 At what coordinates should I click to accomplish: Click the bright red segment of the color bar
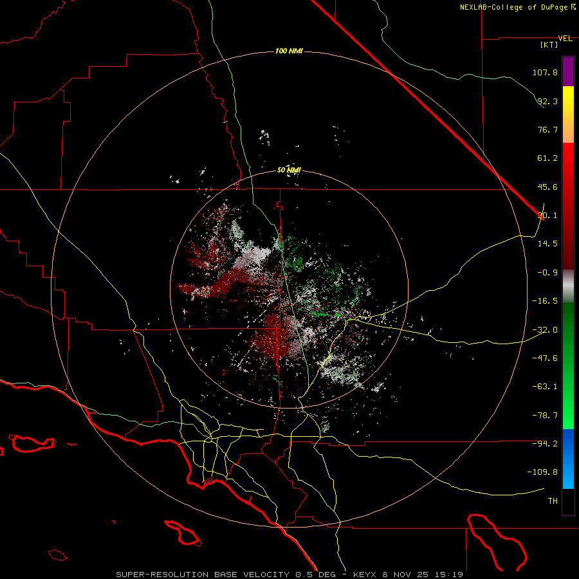(568, 206)
